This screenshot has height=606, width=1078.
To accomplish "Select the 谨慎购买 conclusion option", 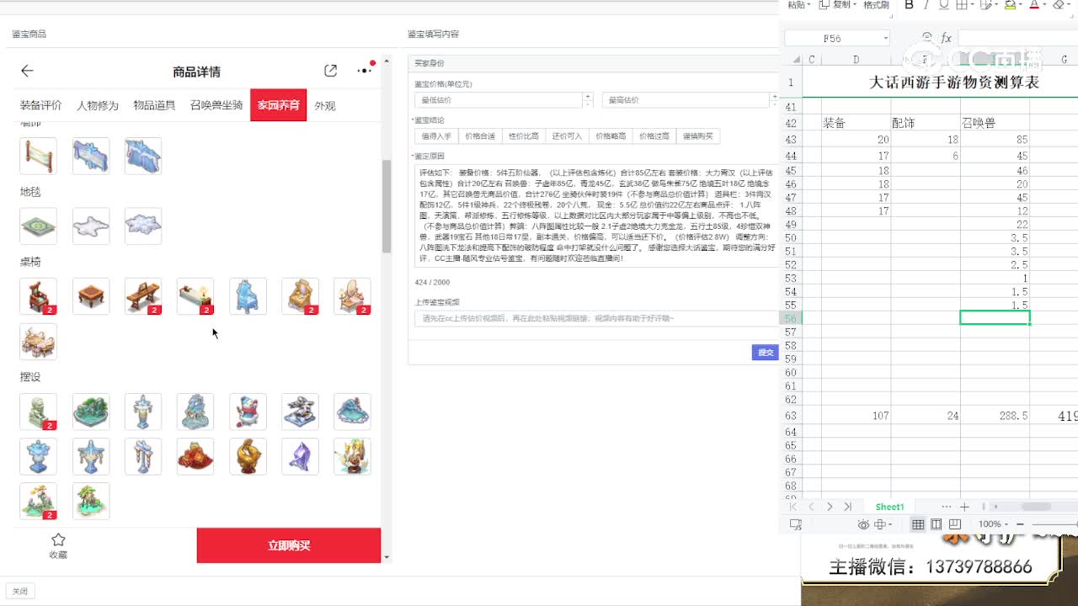I will (698, 136).
